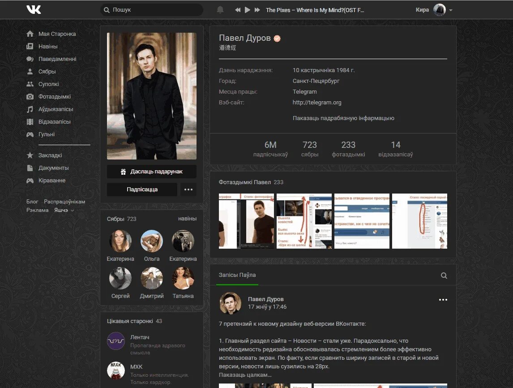Open the Блог footer link
The width and height of the screenshot is (513, 388).
click(32, 202)
